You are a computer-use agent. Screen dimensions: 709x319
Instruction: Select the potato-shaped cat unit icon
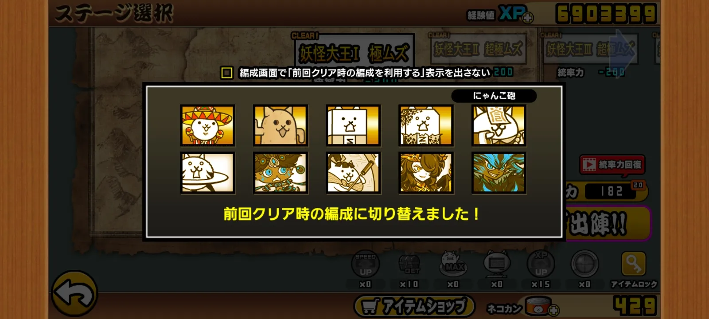(x=280, y=125)
